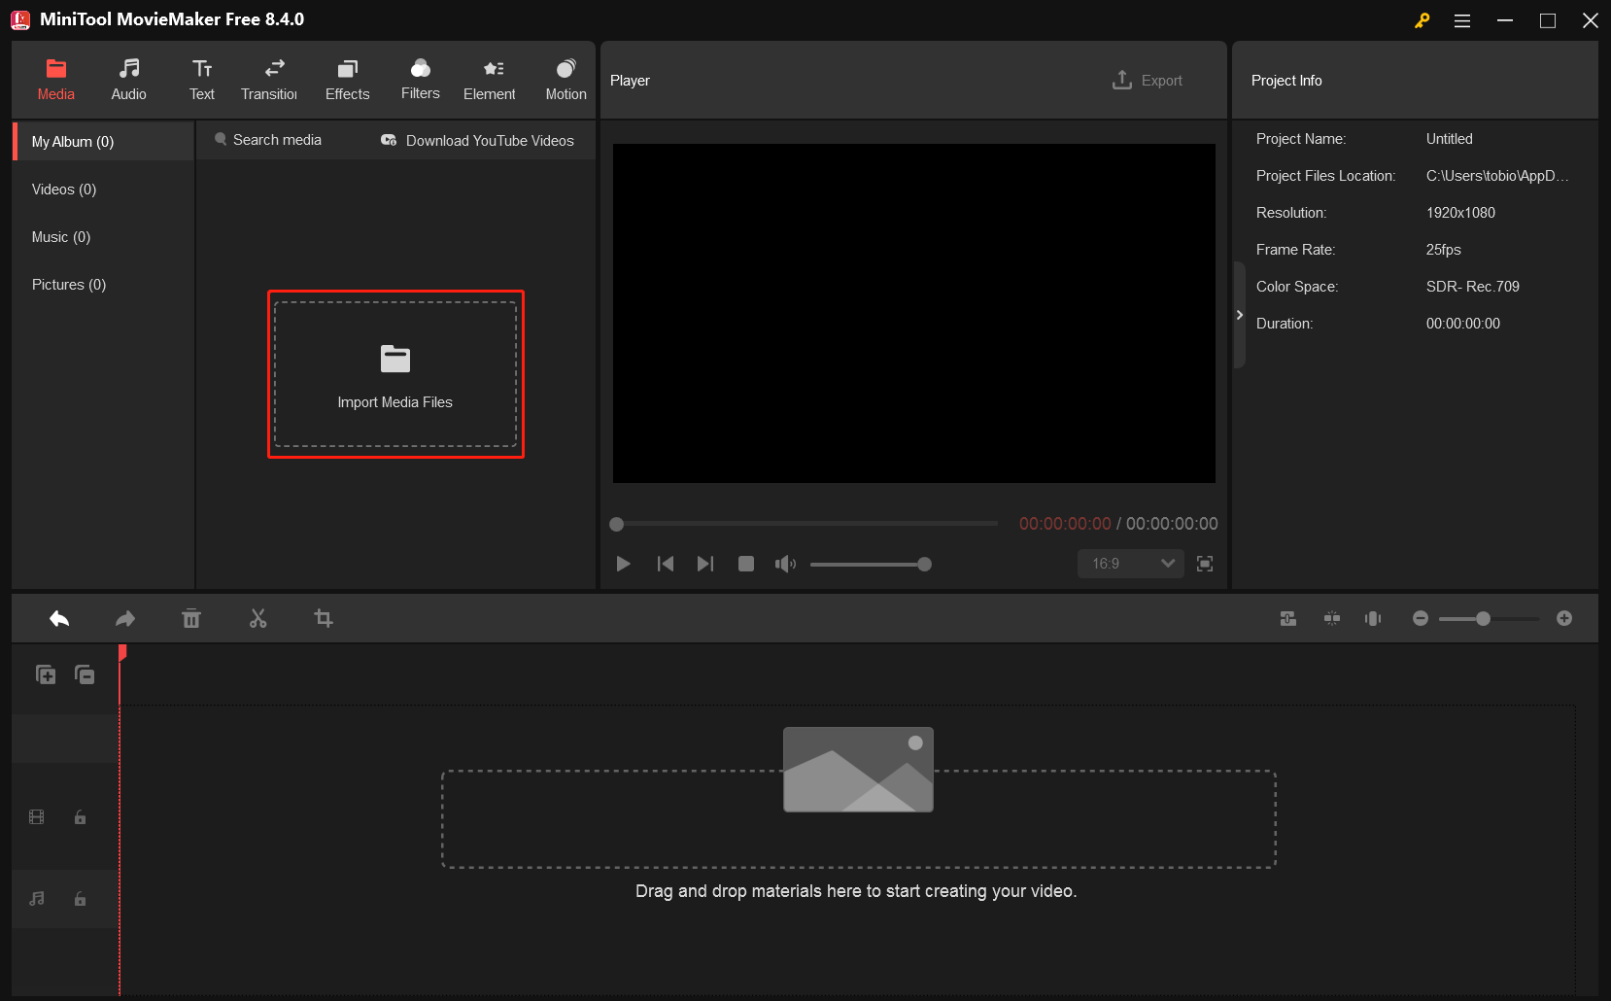Viewport: 1611px width, 1001px height.
Task: Open the Element panel
Action: click(490, 78)
